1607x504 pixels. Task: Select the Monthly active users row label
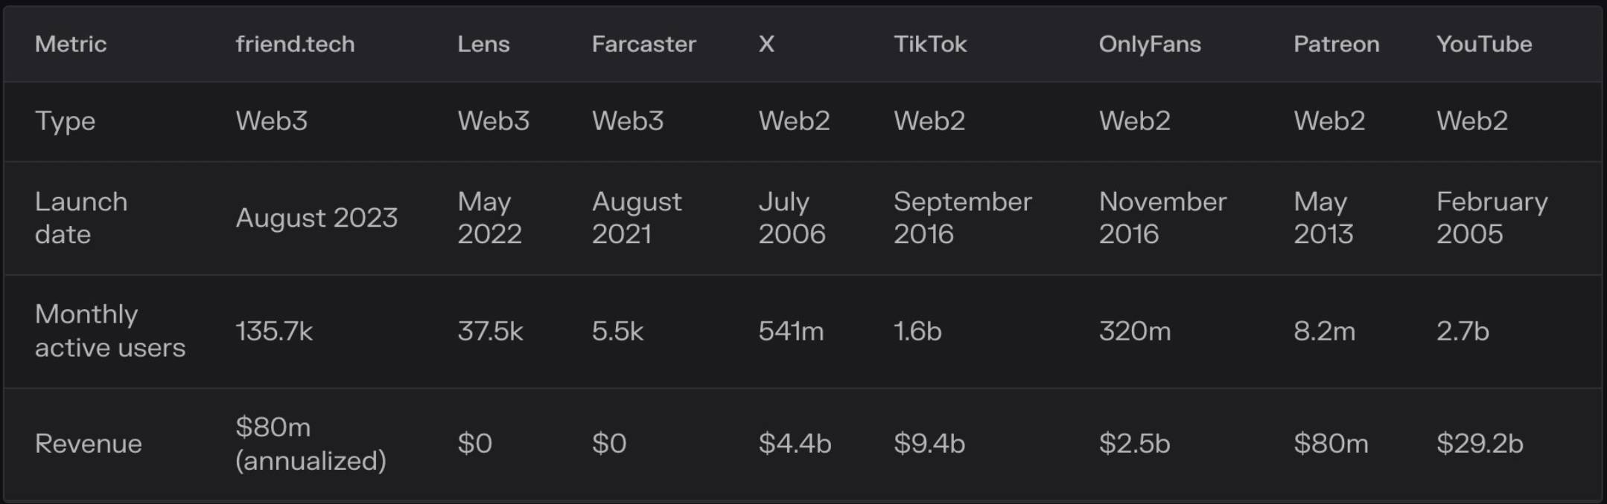point(110,331)
